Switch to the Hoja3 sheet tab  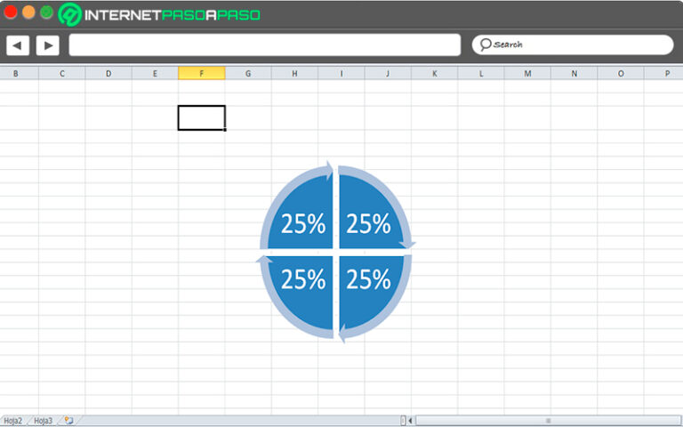(43, 421)
